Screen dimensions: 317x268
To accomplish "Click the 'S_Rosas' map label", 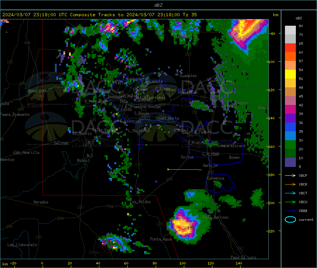I will point(142,113).
